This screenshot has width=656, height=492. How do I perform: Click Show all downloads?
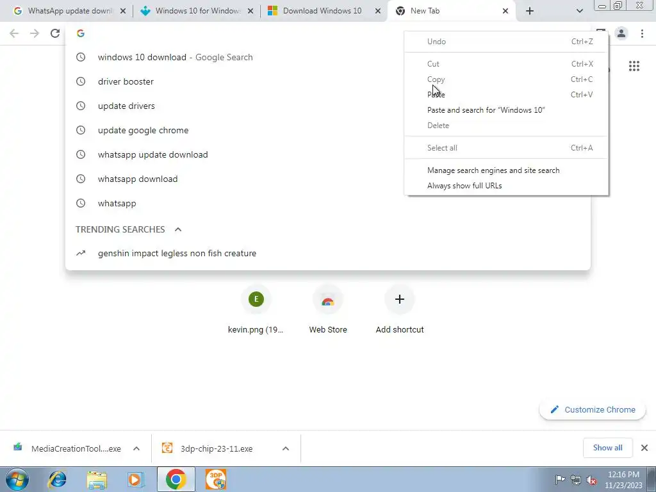[607, 448]
